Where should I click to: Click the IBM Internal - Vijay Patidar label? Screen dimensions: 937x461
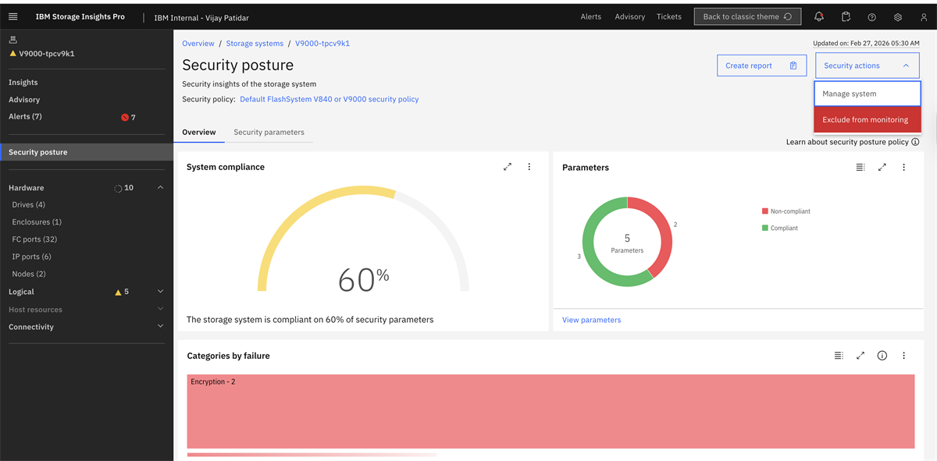201,17
